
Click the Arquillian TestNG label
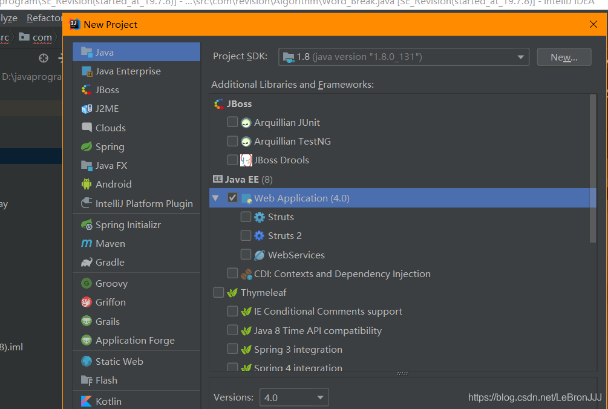tap(292, 142)
